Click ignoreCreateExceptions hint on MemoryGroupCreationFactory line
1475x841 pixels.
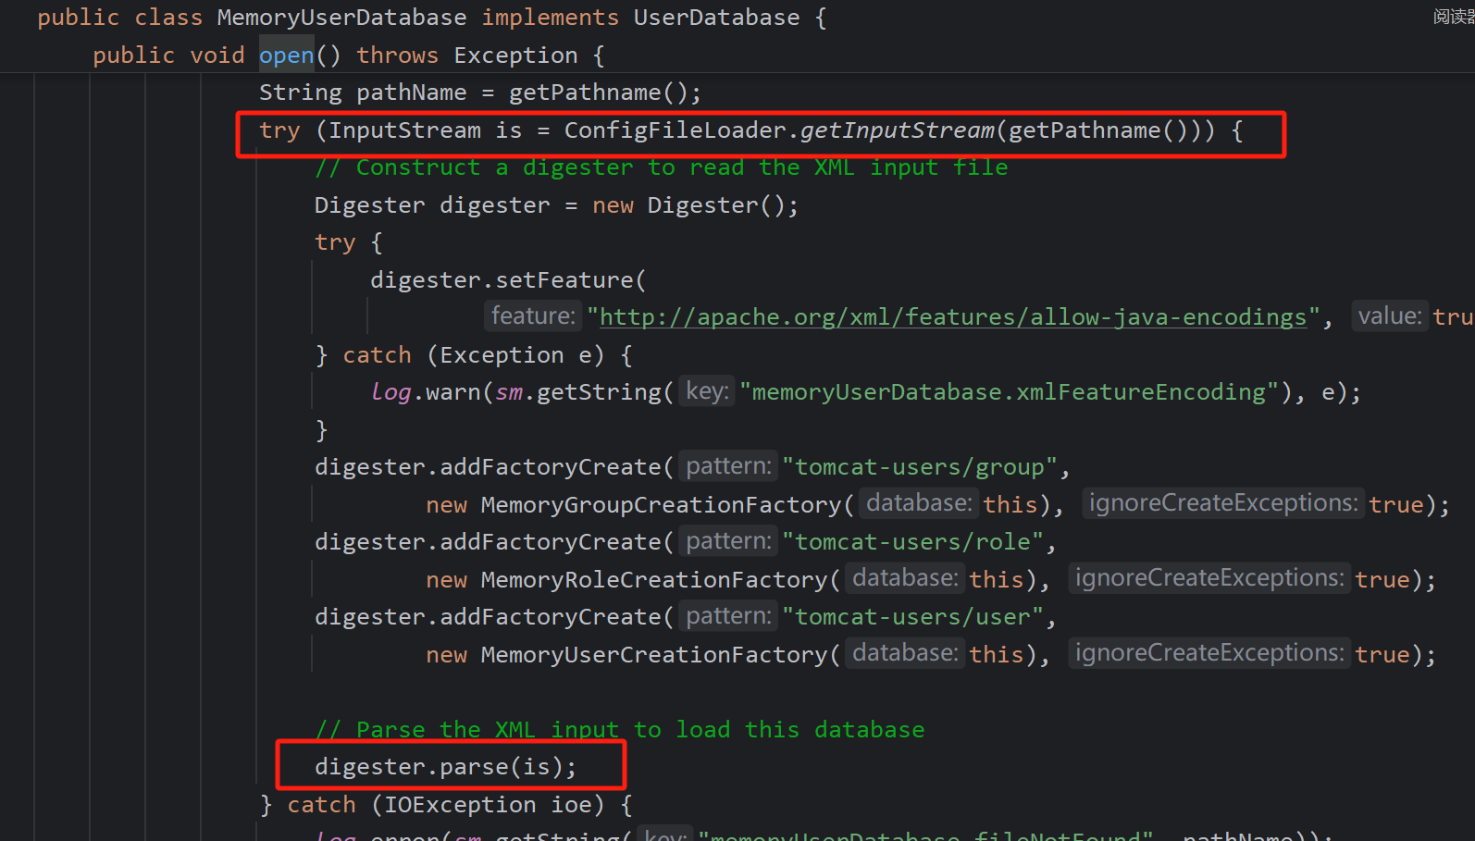click(1223, 503)
